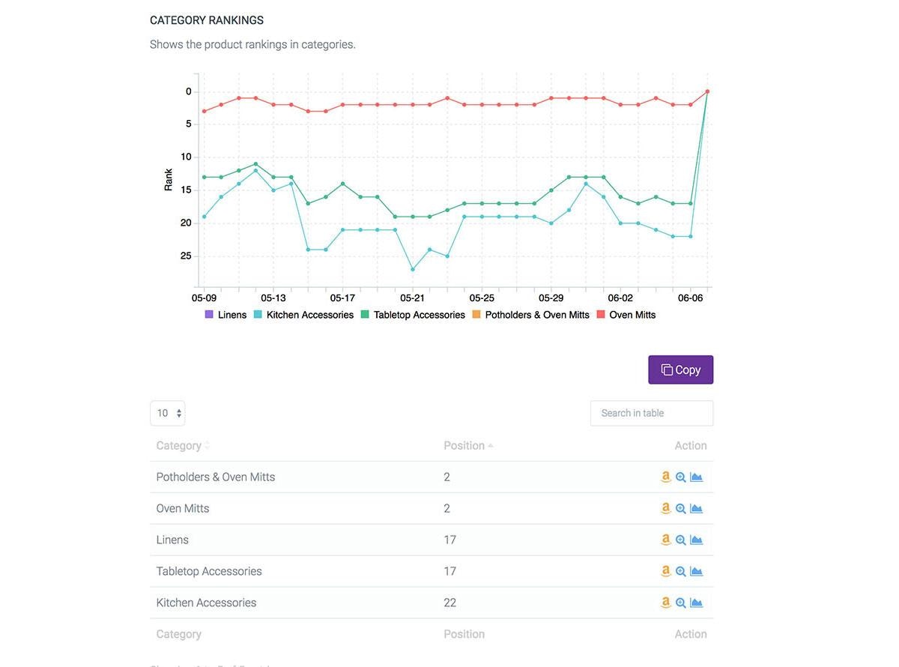Open the rows-per-page dropdown showing 10
899x667 pixels.
tap(167, 413)
